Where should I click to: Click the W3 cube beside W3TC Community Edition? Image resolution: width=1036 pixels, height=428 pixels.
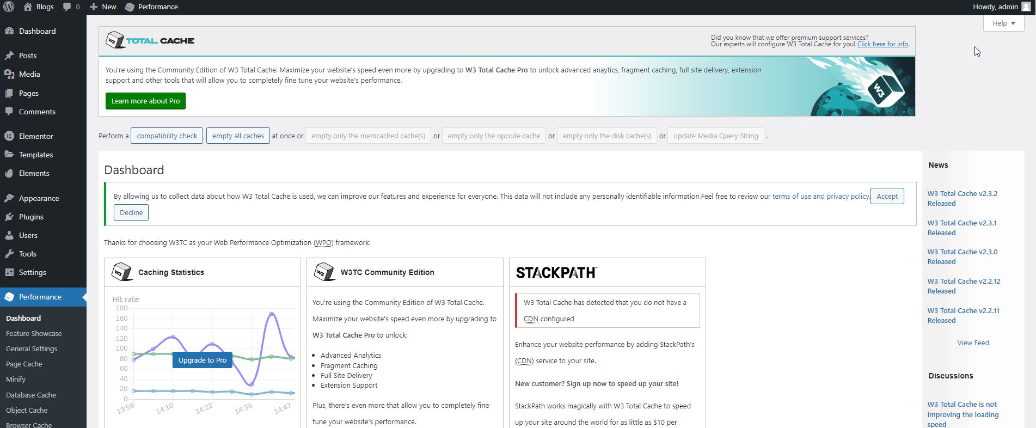tap(324, 272)
